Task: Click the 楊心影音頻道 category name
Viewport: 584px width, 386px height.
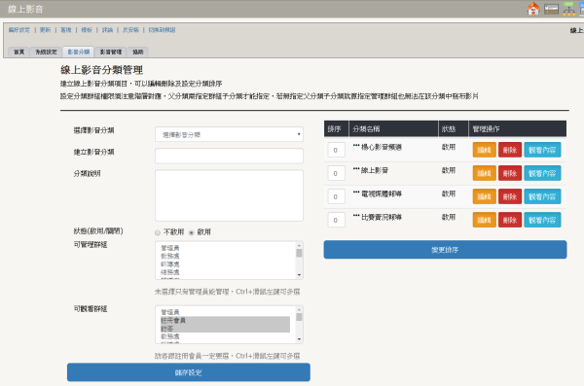Action: pyautogui.click(x=381, y=148)
